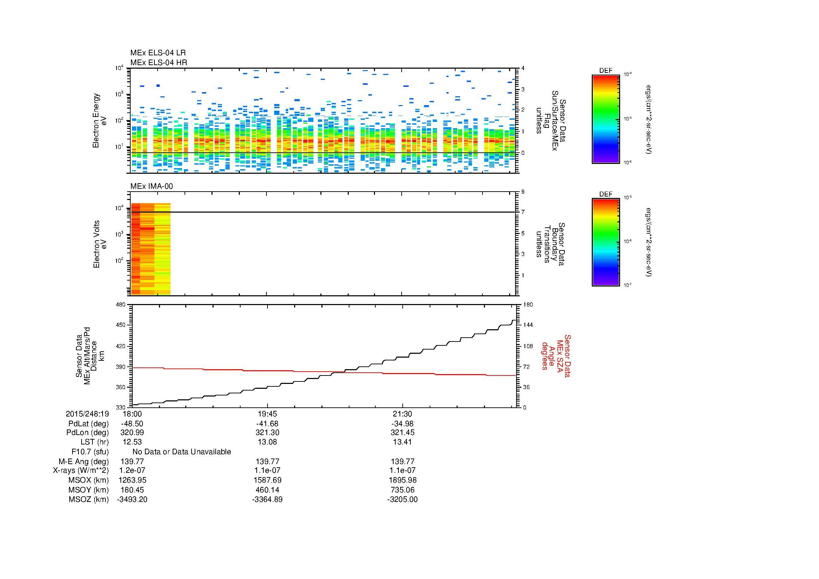Click the 'PdLon (deg)' row label
Viewport: 819px width, 579px height.
(88, 433)
